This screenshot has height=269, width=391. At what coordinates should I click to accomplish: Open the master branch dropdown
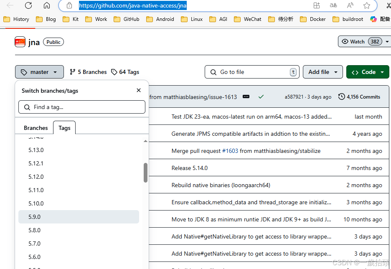click(39, 72)
